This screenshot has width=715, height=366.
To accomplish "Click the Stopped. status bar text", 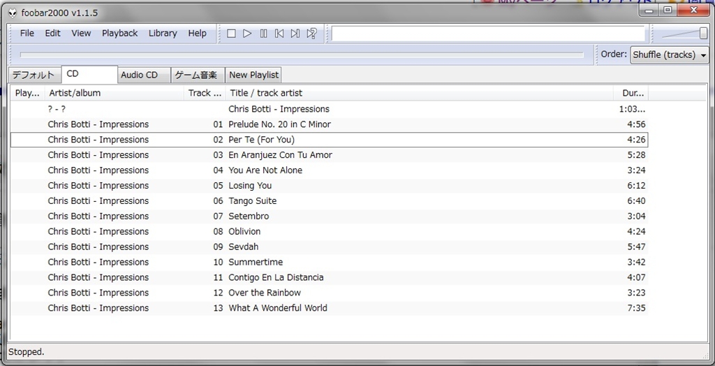I will (27, 352).
